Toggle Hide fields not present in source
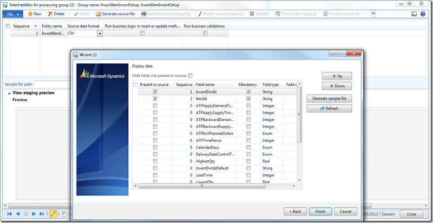This screenshot has width=433, height=223. click(190, 76)
